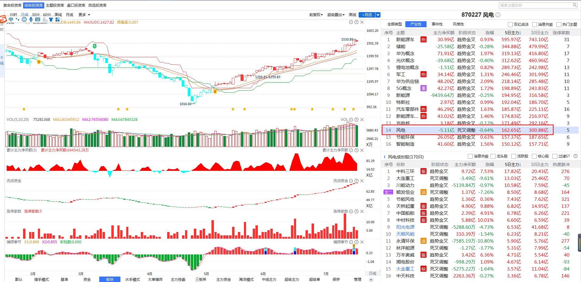The image size is (581, 282).
Task: Close the 涨停家数 indicator panel
Action: click(x=362, y=211)
